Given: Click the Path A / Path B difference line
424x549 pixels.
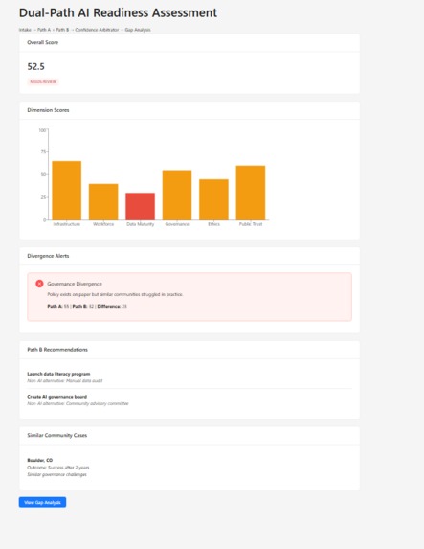Looking at the screenshot, I should pyautogui.click(x=87, y=306).
